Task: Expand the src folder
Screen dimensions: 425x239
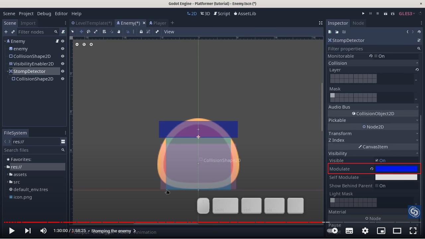Action: pyautogui.click(x=8, y=182)
